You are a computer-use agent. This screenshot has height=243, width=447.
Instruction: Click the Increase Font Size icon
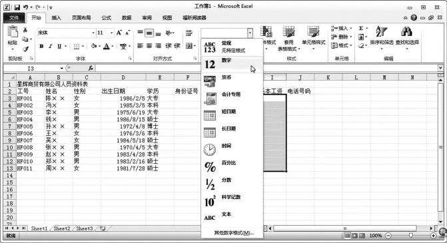point(119,33)
